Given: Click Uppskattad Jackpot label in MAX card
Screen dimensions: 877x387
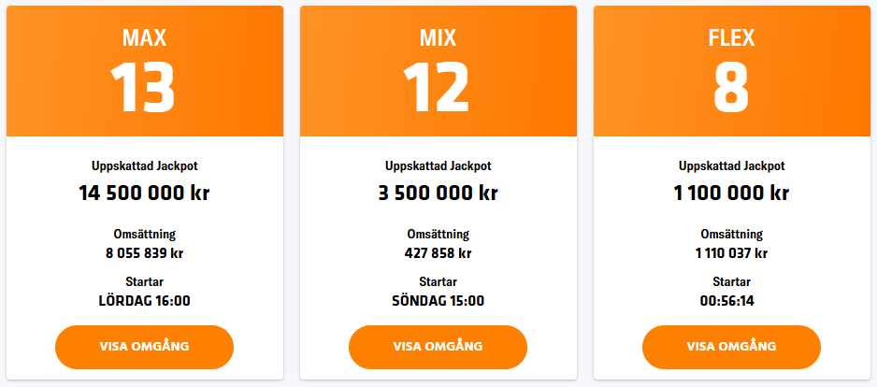Looking at the screenshot, I should pos(144,166).
